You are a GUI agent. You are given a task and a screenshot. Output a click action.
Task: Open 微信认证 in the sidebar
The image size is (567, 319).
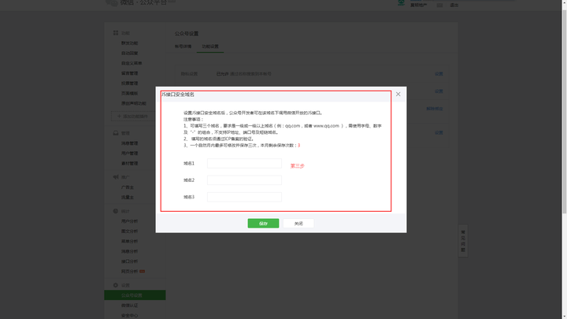129,306
